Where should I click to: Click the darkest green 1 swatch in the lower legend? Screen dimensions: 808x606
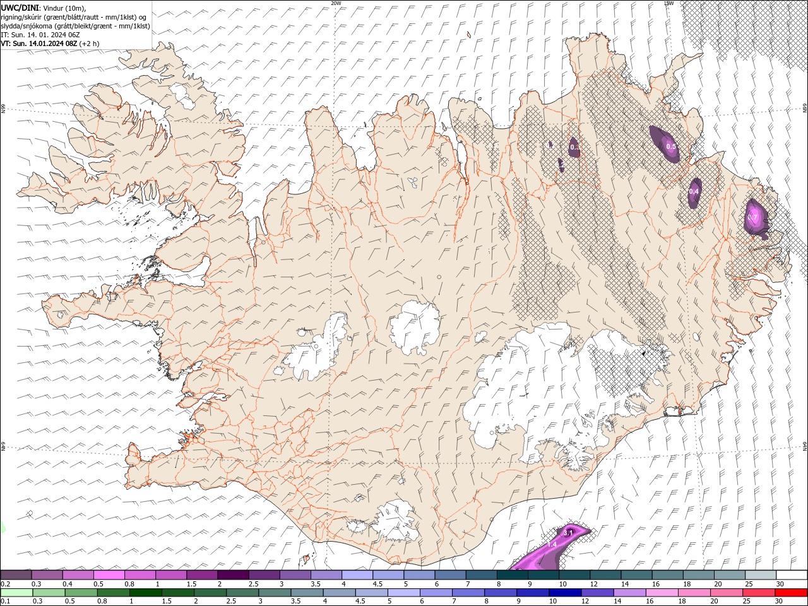(x=145, y=593)
